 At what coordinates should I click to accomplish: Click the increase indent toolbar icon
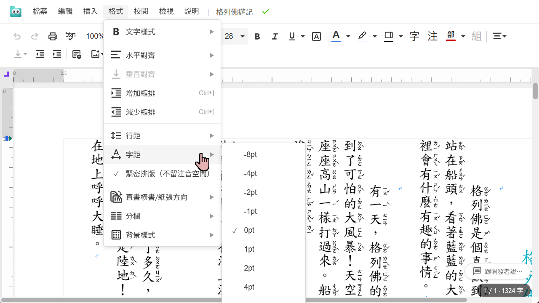pyautogui.click(x=57, y=54)
